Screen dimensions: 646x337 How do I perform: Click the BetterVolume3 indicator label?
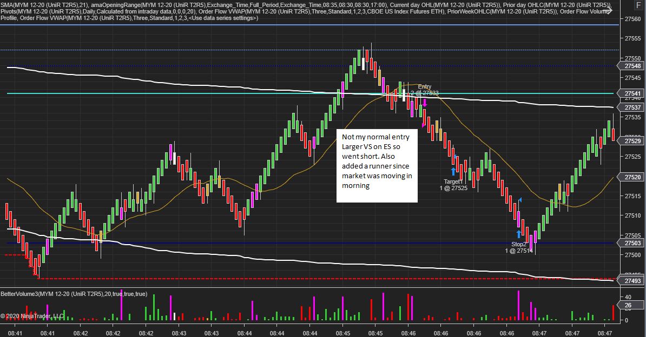click(x=74, y=294)
